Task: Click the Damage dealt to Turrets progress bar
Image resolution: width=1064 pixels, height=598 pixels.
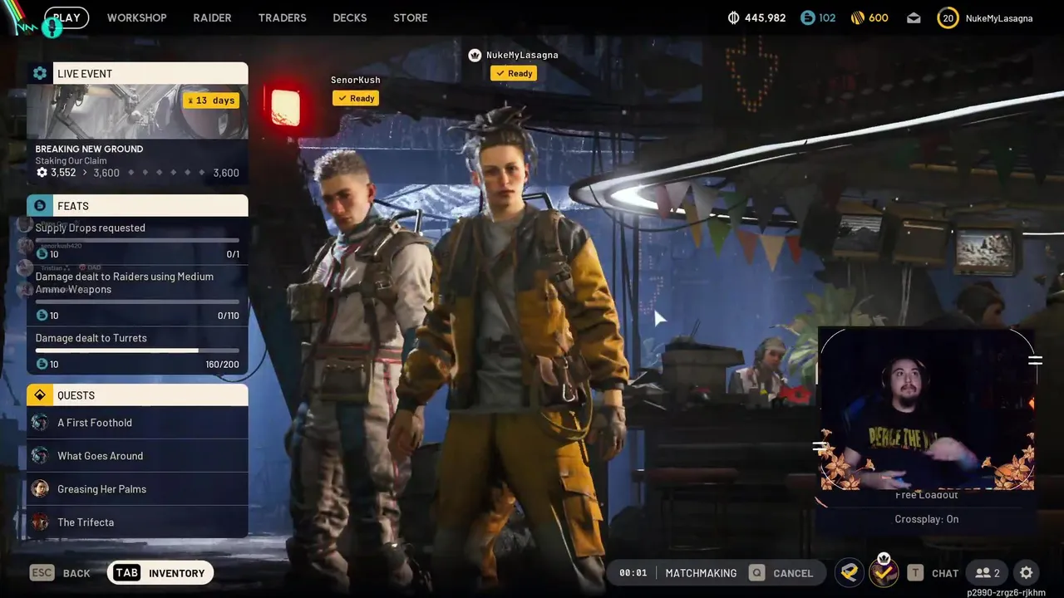Action: tap(137, 350)
